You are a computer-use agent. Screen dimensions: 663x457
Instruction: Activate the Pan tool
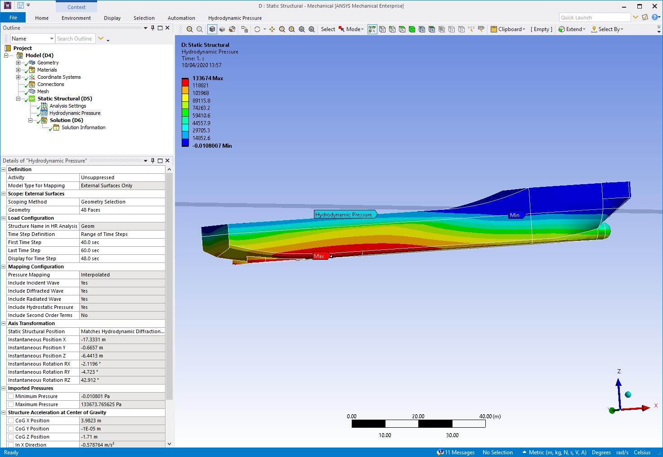[272, 29]
